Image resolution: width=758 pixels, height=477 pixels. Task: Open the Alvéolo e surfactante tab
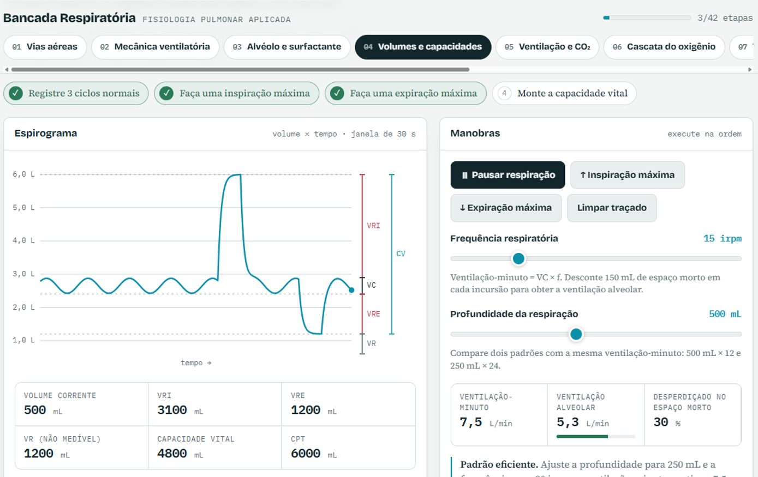point(287,47)
